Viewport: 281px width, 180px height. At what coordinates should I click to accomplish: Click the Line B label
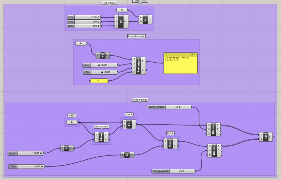170,133
